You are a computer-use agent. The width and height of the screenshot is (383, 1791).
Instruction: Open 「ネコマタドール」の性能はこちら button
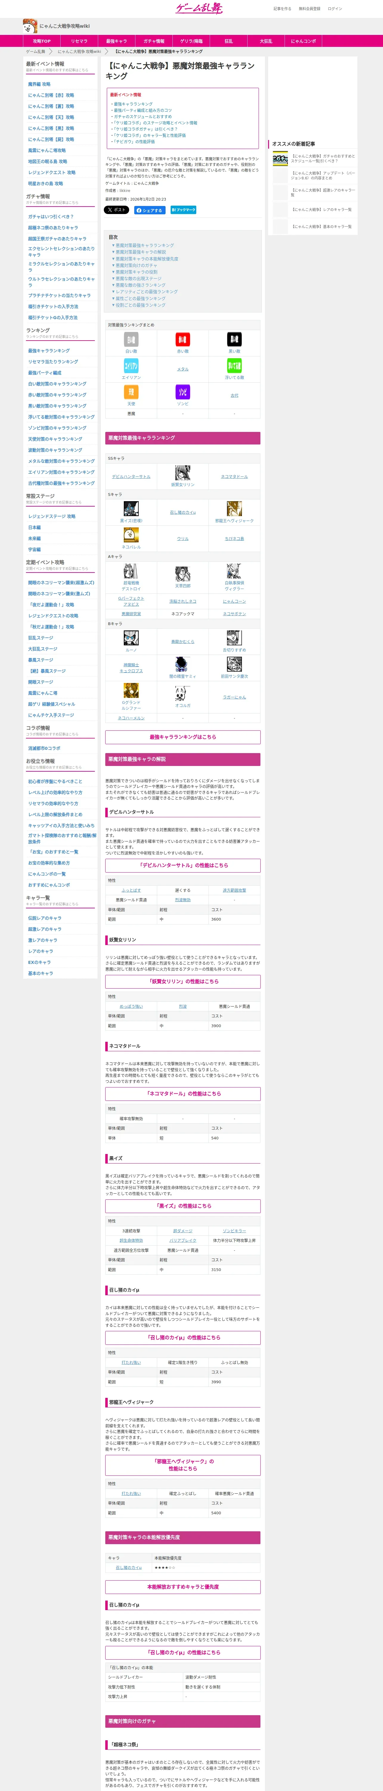[x=183, y=1094]
